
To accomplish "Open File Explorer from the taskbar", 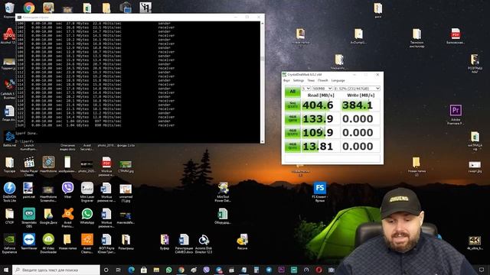I will tap(156, 270).
